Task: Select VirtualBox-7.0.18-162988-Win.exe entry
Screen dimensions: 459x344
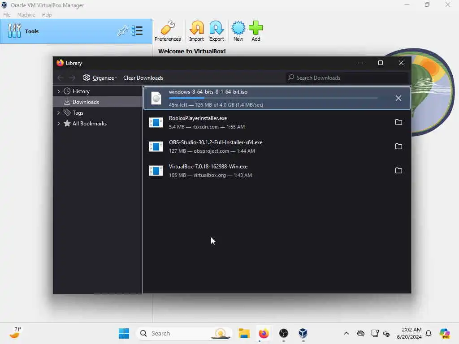Action: pyautogui.click(x=277, y=171)
